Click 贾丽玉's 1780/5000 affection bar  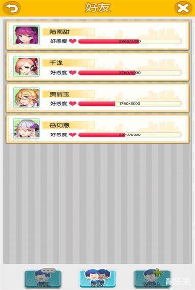point(130,103)
